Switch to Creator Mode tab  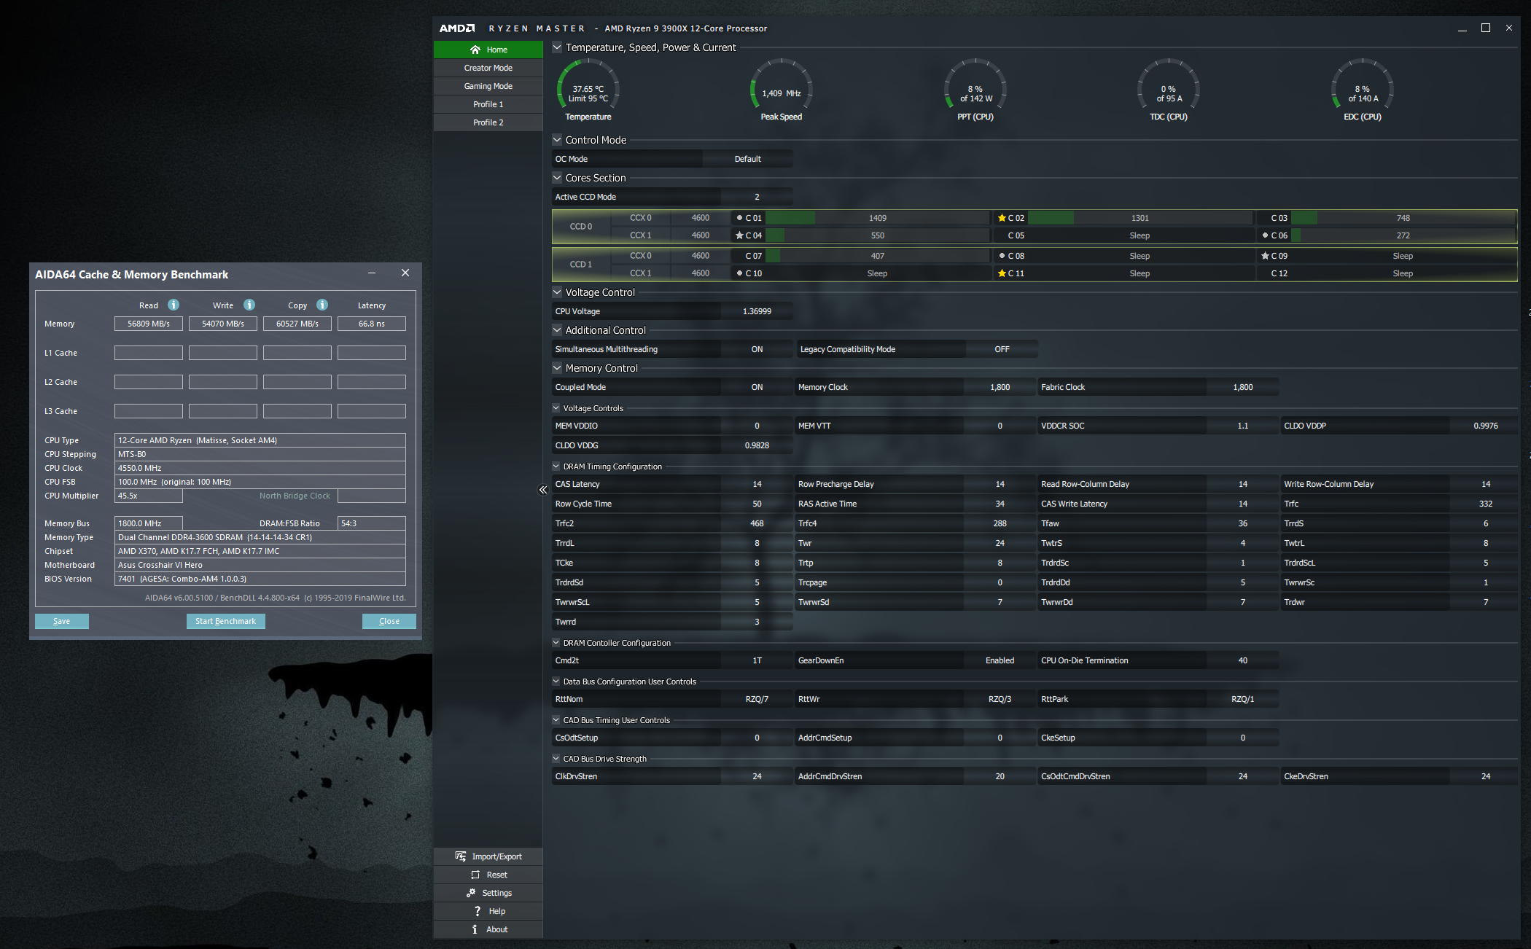[488, 68]
